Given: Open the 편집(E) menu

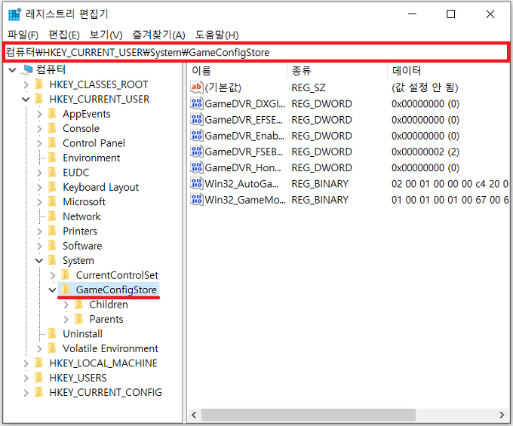Looking at the screenshot, I should (x=64, y=35).
